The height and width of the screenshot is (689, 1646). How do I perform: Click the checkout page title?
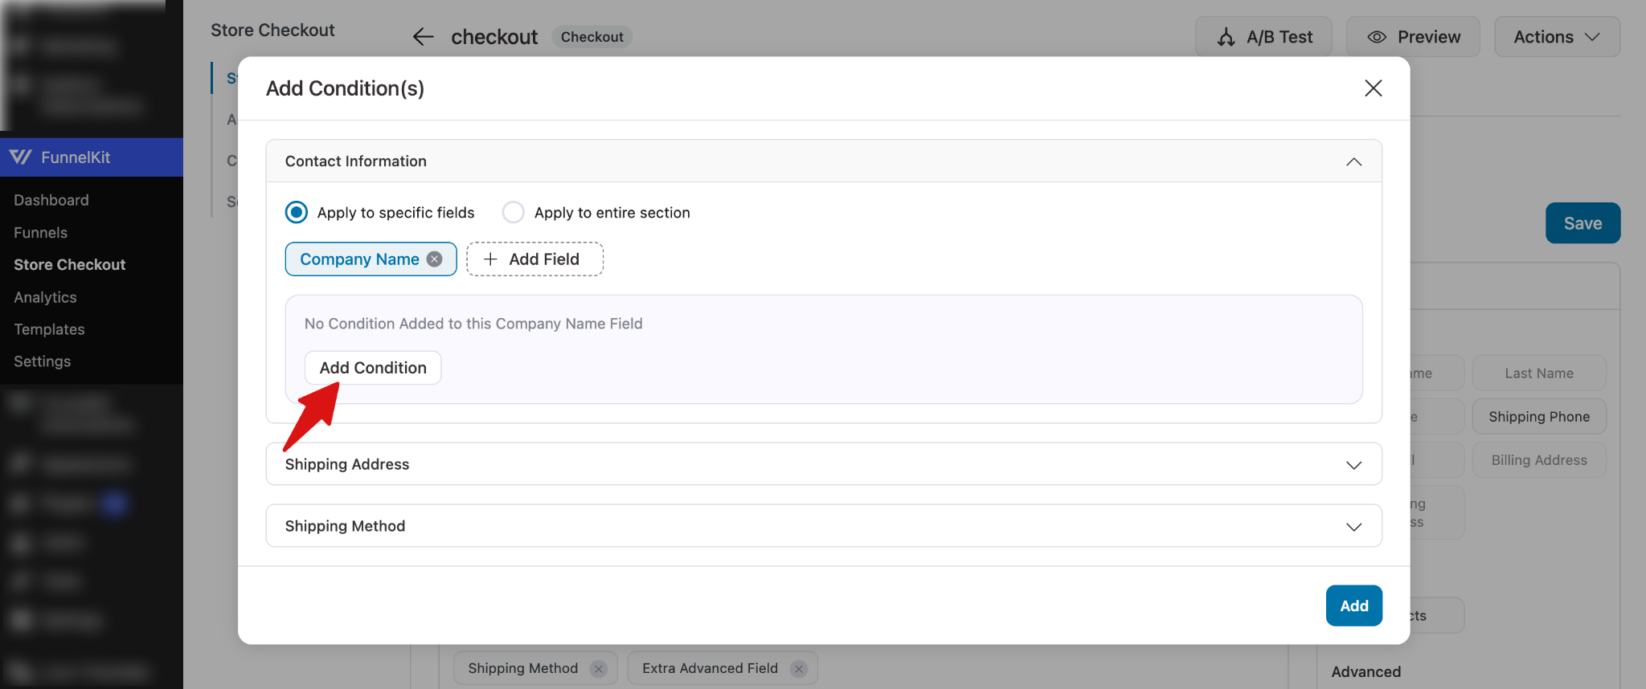(494, 37)
